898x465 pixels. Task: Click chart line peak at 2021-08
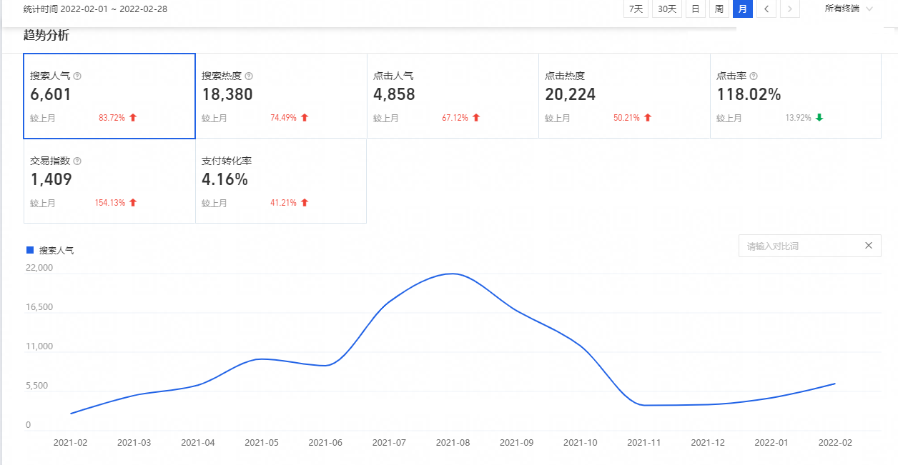click(x=453, y=274)
